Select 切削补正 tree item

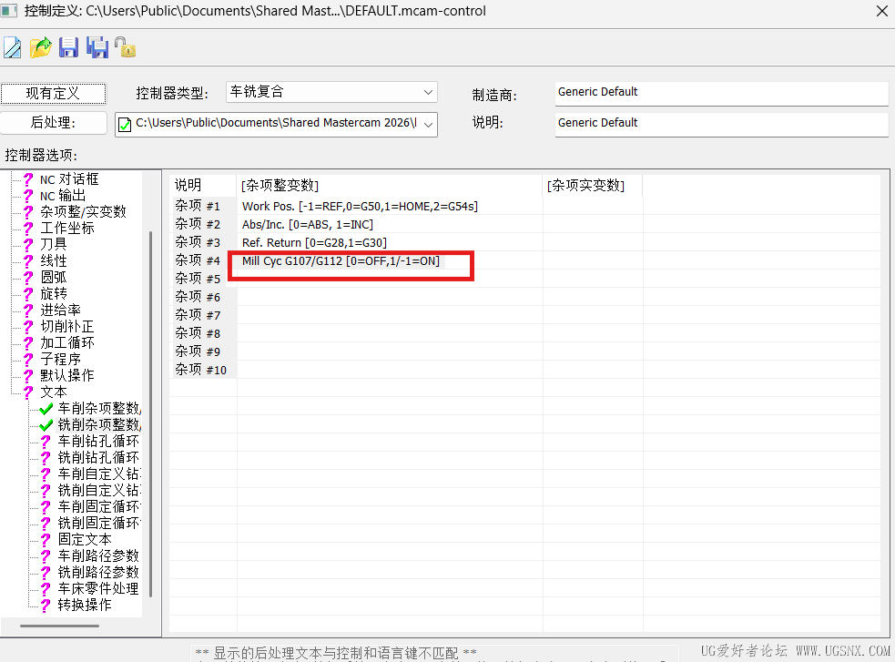tap(66, 326)
